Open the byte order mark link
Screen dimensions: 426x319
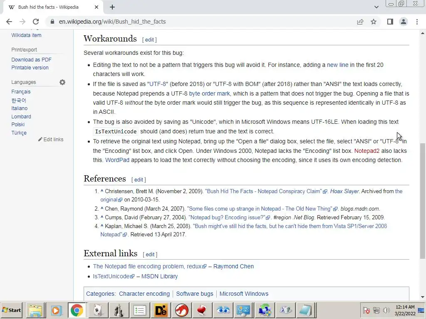(x=210, y=93)
